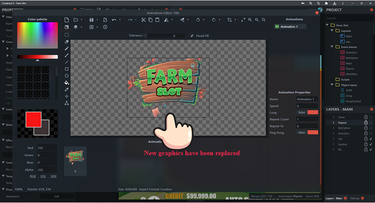375x203 pixels.
Task: Switch color mode to RGB
Action: [x=33, y=176]
